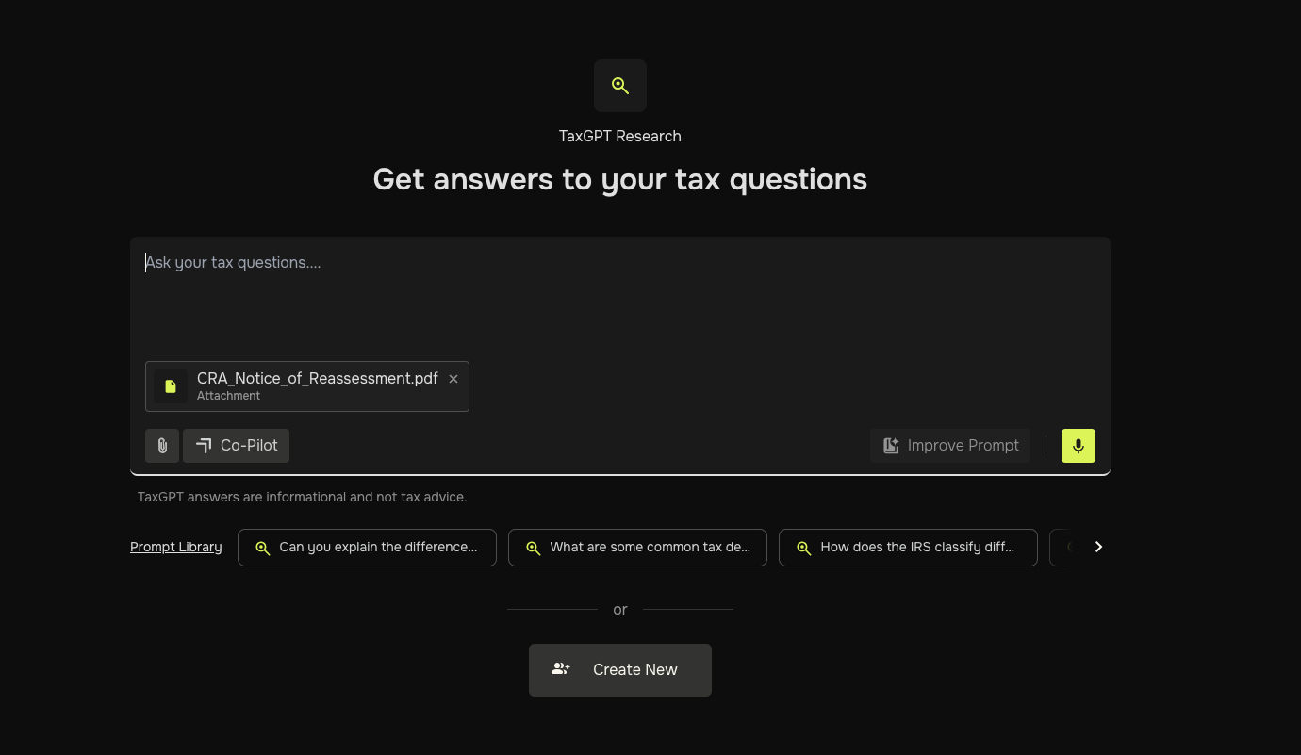The image size is (1301, 755).
Task: Click the informational disclaimer text below input
Action: coord(303,497)
